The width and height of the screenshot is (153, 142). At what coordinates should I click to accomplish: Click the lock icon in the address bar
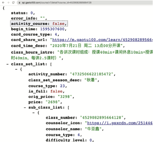(20, 3)
